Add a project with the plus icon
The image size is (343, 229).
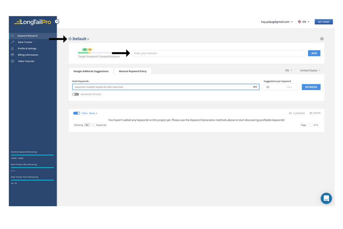[70, 39]
